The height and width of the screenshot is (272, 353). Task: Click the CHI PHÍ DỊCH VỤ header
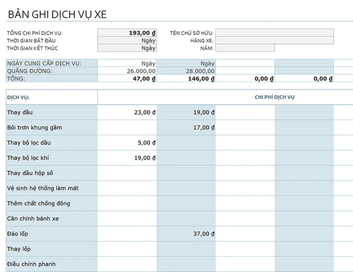(x=274, y=97)
